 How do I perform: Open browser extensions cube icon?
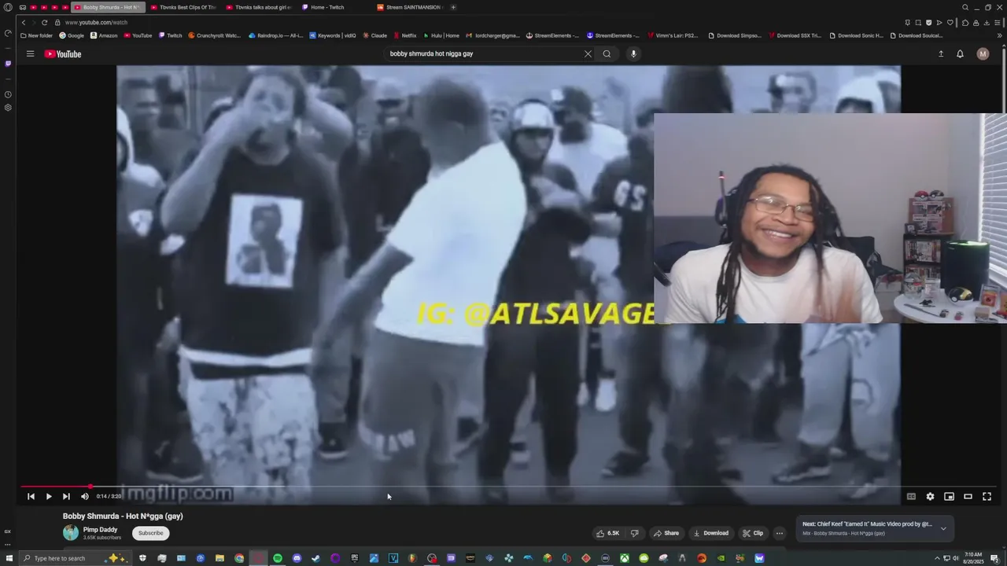pyautogui.click(x=965, y=22)
